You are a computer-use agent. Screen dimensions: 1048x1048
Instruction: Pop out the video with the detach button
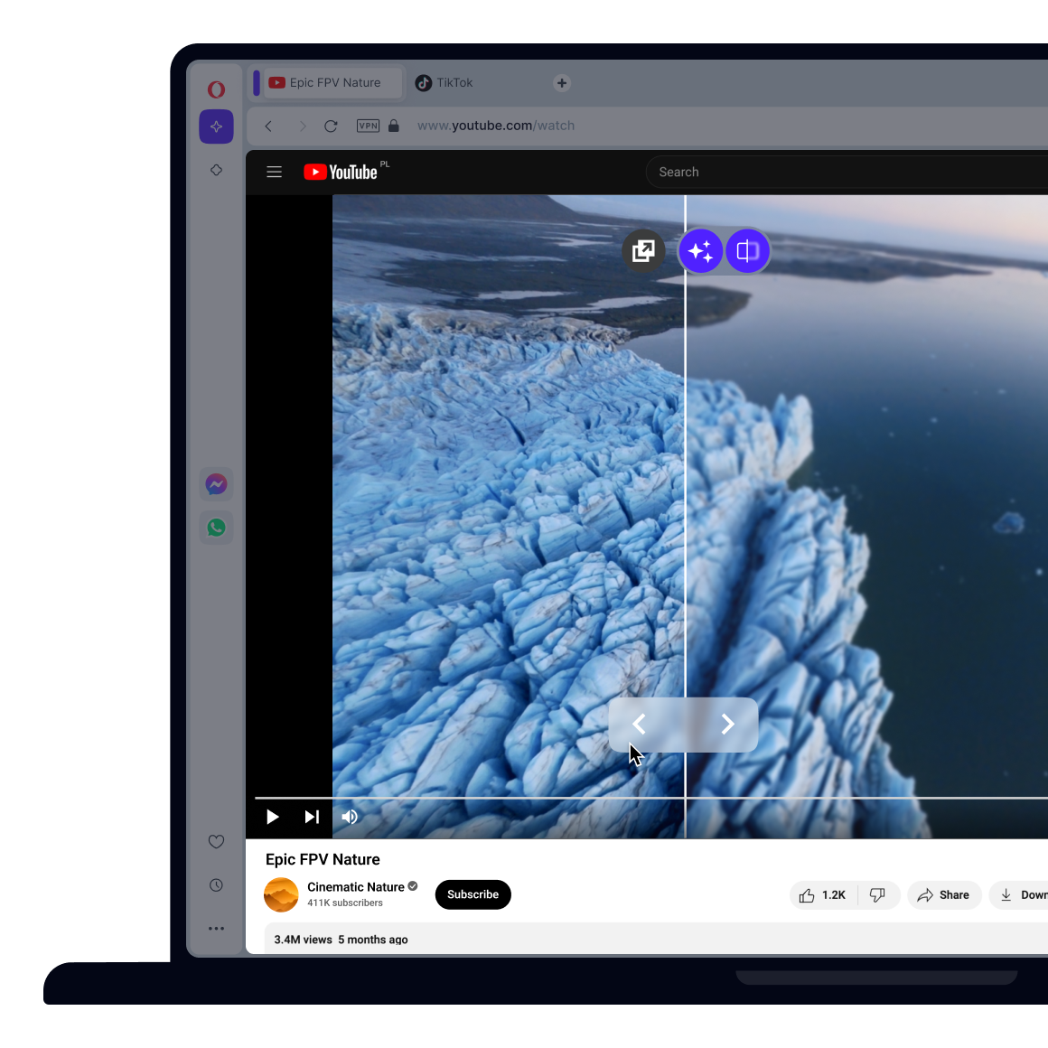(x=643, y=250)
